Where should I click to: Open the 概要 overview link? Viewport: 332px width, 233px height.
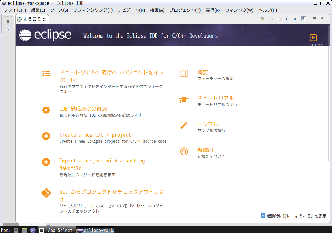[202, 72]
